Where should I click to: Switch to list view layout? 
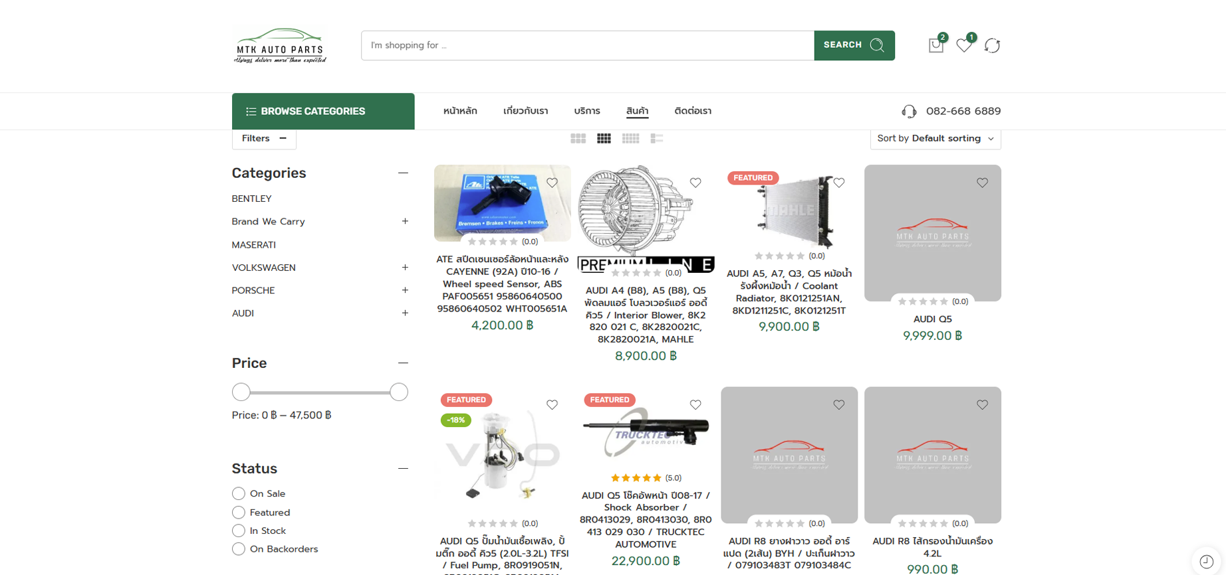(x=657, y=139)
